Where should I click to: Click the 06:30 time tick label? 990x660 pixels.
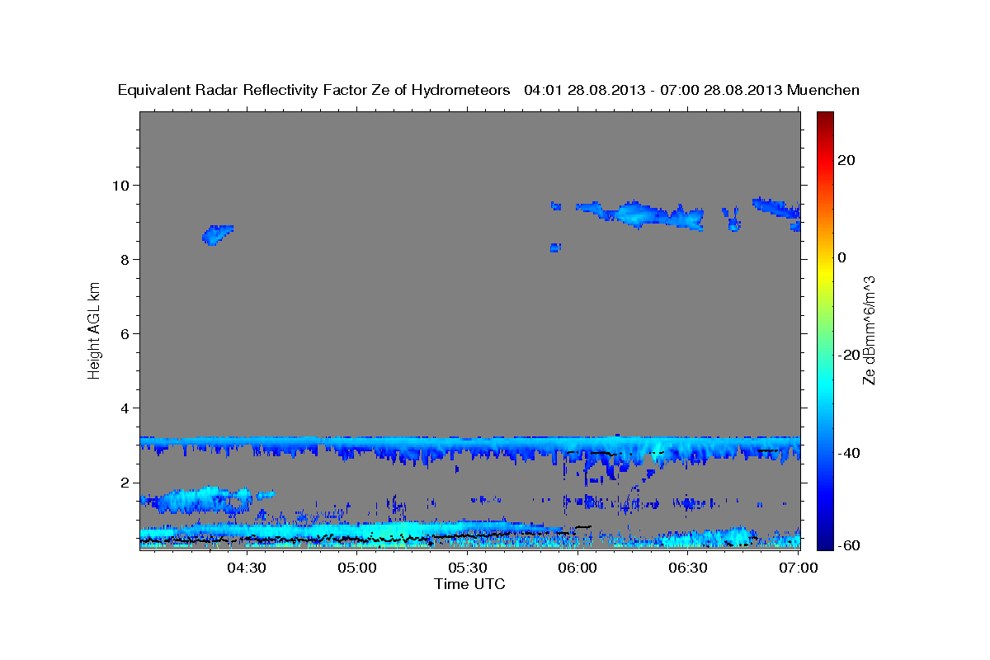coord(688,568)
